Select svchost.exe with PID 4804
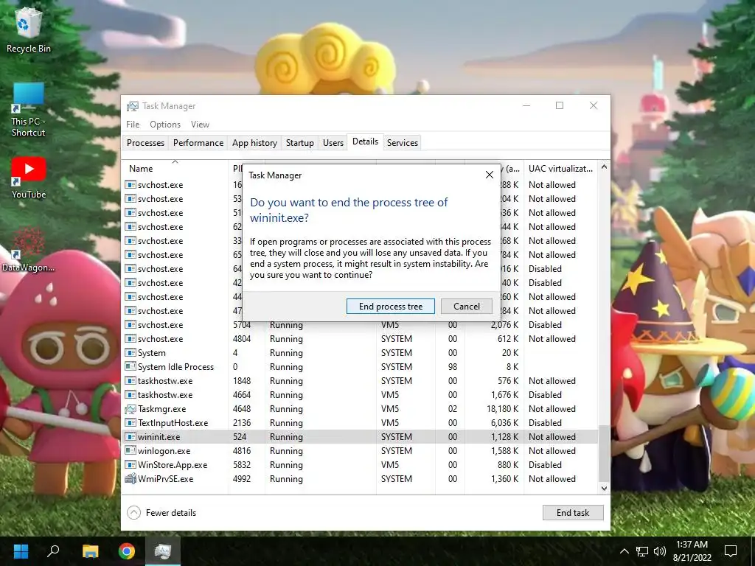 (x=360, y=339)
